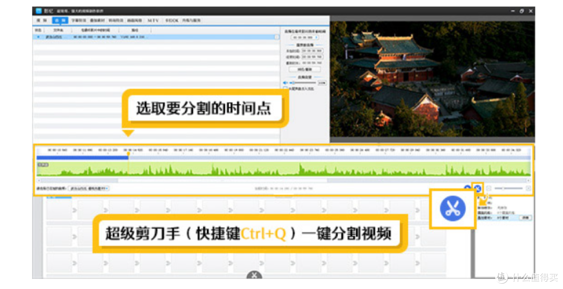
Task: Click the timeline zoom-in plus icon
Action: (x=528, y=189)
